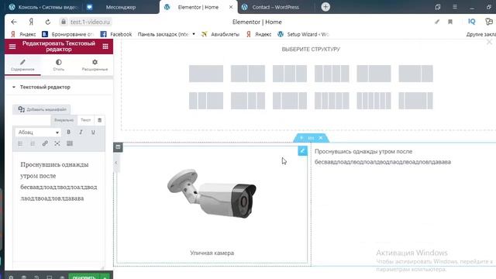Switch to the Стиль style tab
Image resolution: width=496 pixels, height=279 pixels.
click(x=59, y=65)
